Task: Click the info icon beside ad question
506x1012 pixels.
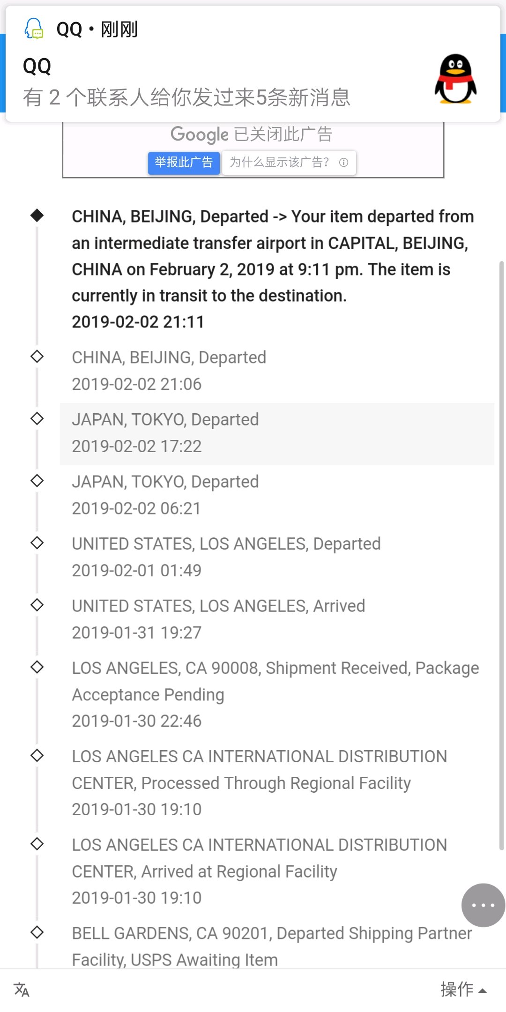Action: tap(344, 163)
